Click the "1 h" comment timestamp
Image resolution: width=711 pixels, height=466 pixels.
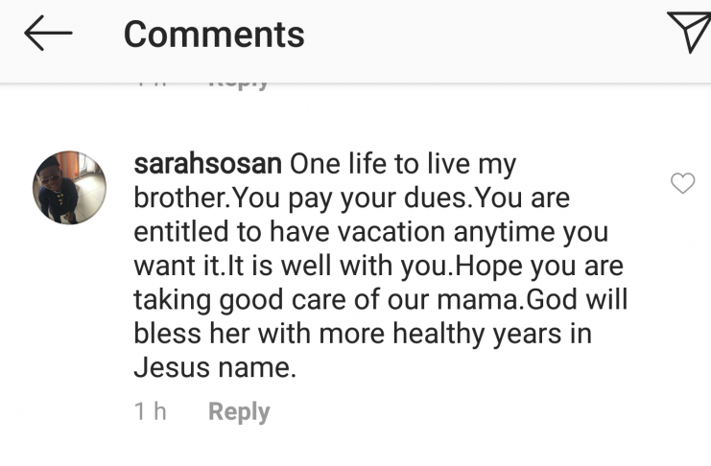pos(151,412)
